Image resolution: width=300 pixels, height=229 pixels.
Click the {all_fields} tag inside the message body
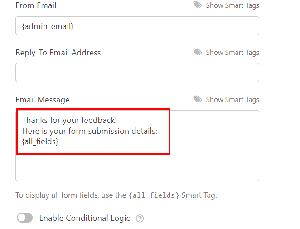[40, 141]
